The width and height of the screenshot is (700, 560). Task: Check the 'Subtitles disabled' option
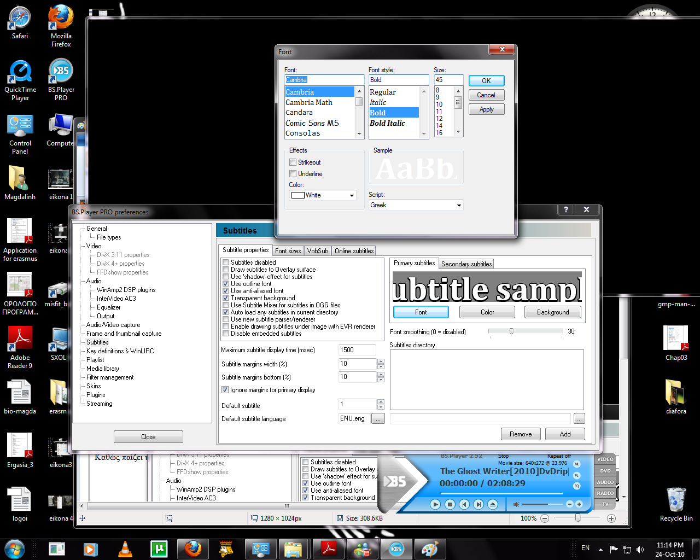pyautogui.click(x=225, y=262)
